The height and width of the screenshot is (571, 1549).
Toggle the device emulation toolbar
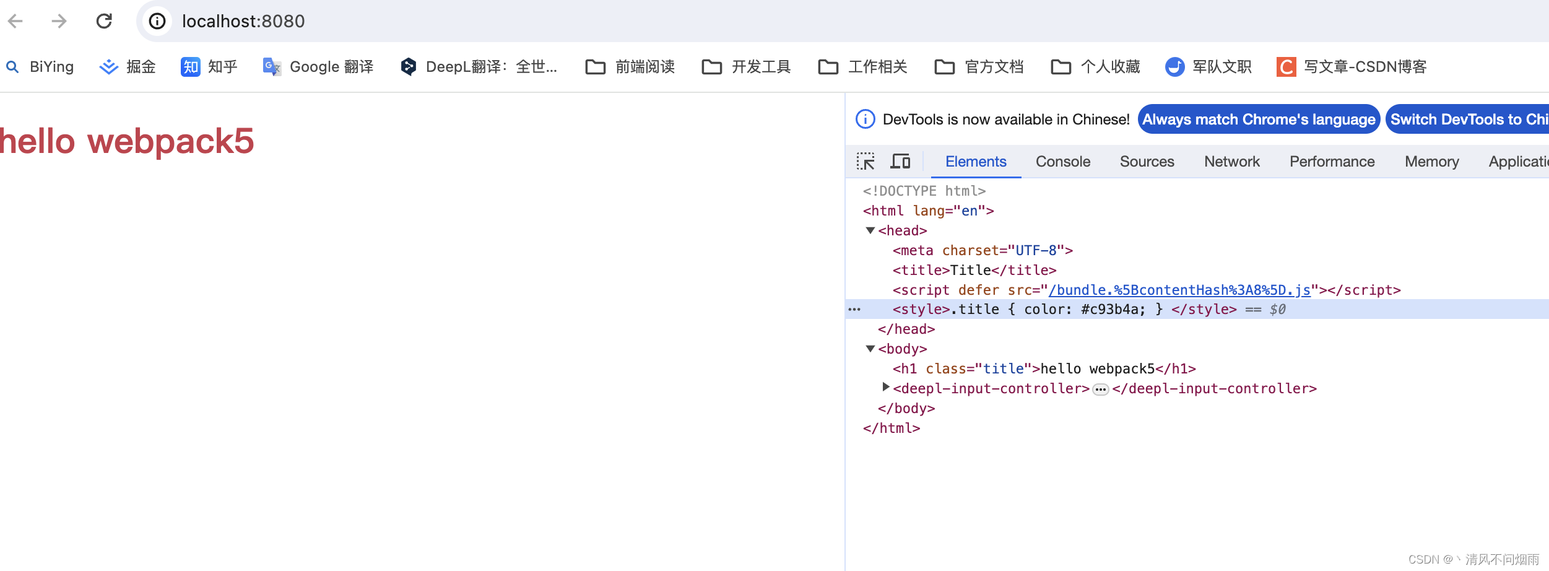[901, 161]
